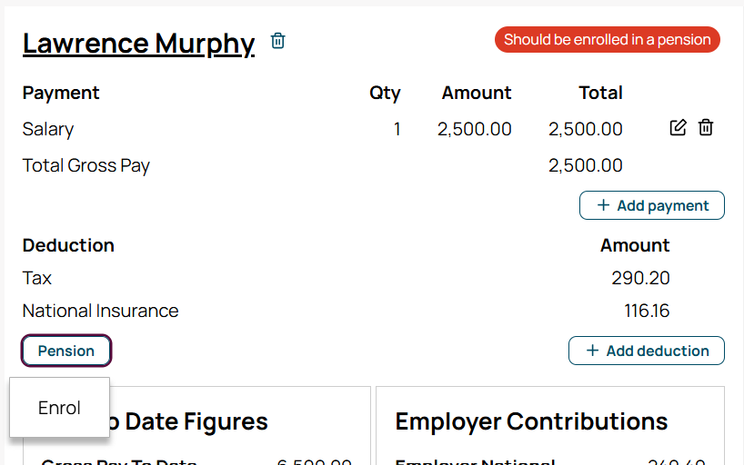Image resolution: width=744 pixels, height=465 pixels.
Task: Click the Total Gross Pay row
Action: coord(323,165)
